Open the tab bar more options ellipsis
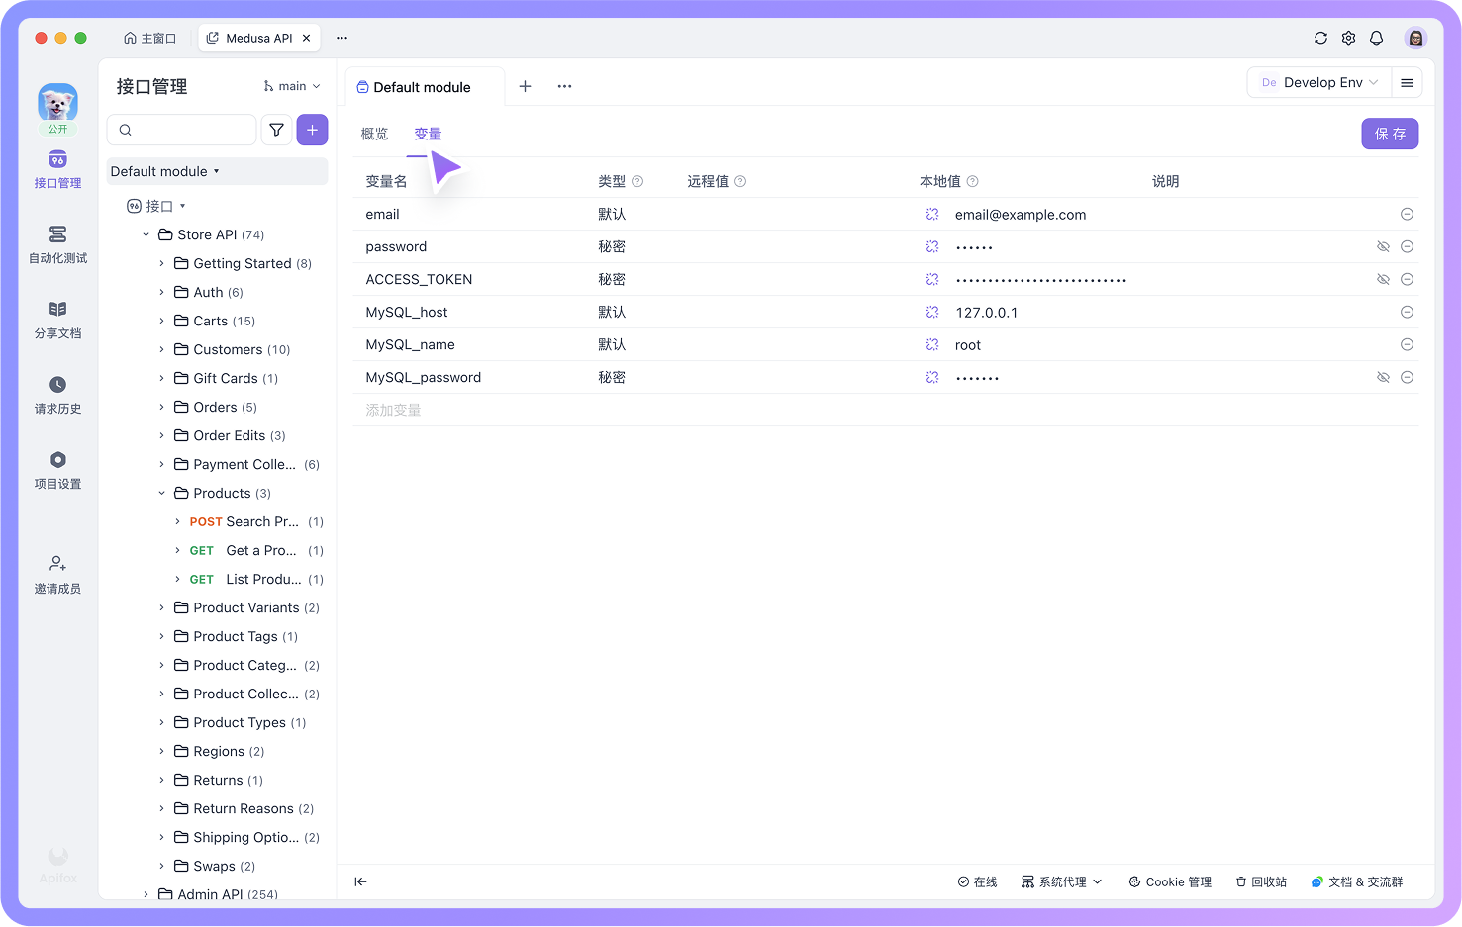The image size is (1462, 927). coord(564,86)
